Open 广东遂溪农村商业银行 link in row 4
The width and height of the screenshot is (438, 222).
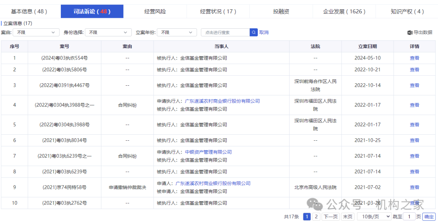tap(222, 101)
